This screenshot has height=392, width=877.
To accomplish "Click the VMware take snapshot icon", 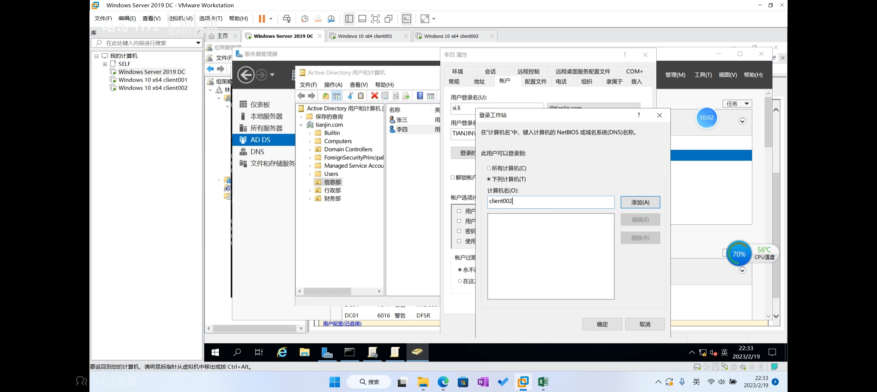I will [x=305, y=19].
